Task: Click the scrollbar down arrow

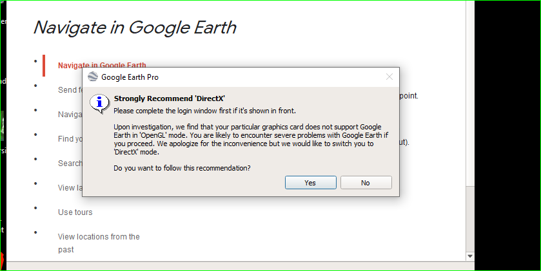Action: 470,256
